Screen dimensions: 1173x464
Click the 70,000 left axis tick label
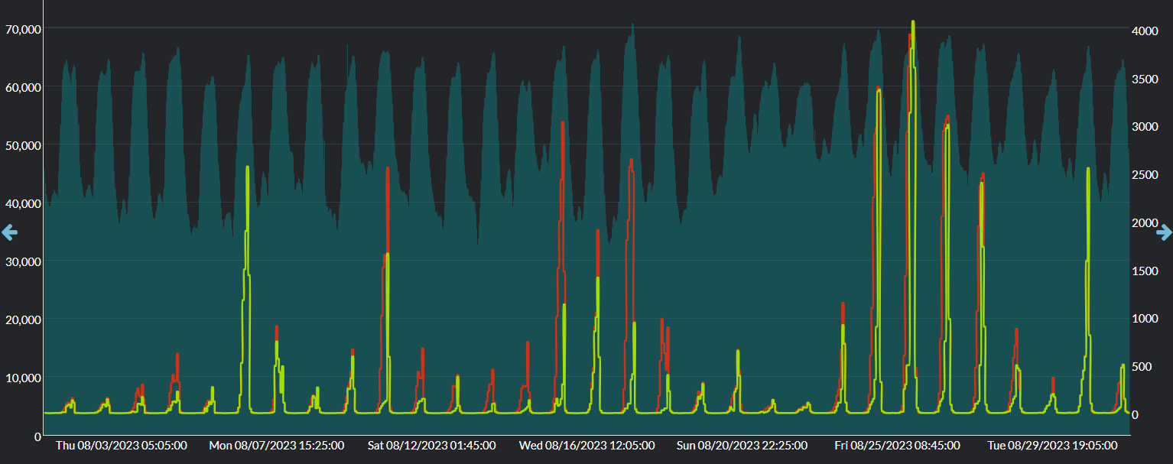(x=21, y=29)
